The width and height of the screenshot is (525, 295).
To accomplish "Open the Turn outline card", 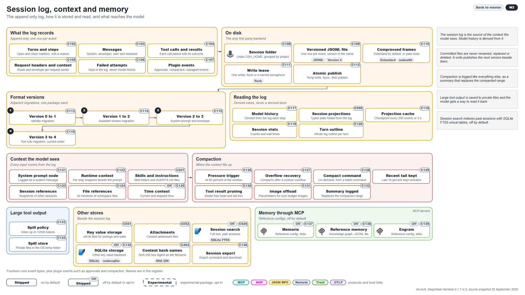I will click(331, 131).
